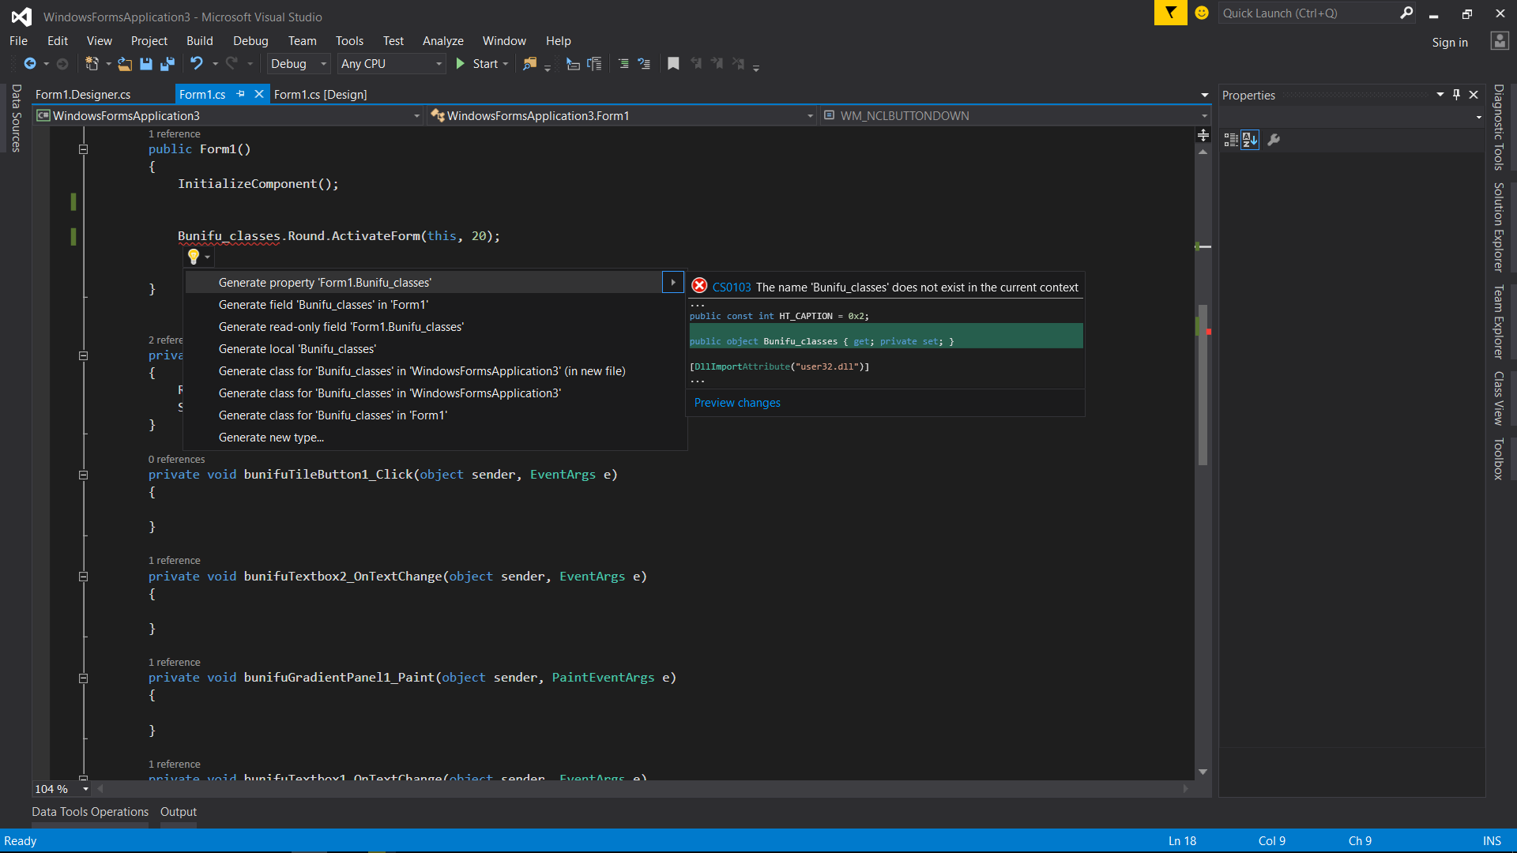The image size is (1517, 853).
Task: Toggle auto-hide pin on the Properties panel
Action: (x=1456, y=95)
